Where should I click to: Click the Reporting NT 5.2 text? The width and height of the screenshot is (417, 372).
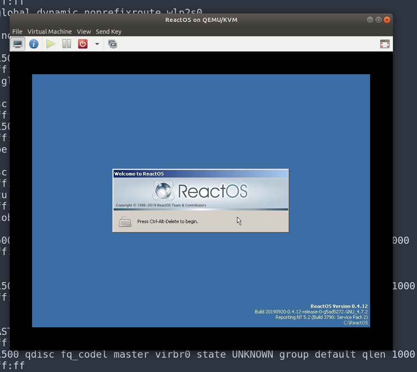322,317
